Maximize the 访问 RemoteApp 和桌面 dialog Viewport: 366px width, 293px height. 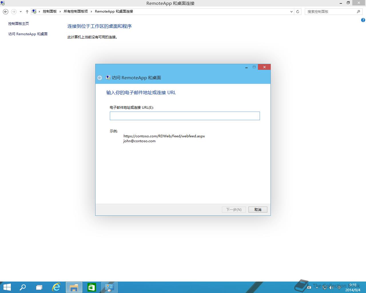coord(254,67)
